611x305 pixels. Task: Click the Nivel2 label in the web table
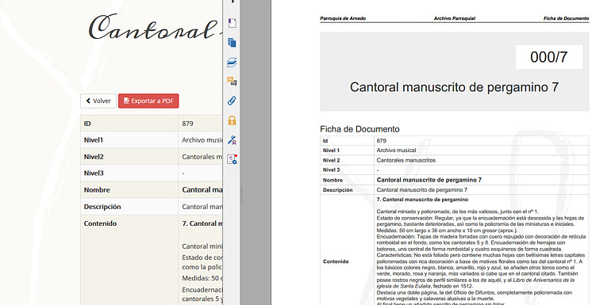(x=94, y=157)
